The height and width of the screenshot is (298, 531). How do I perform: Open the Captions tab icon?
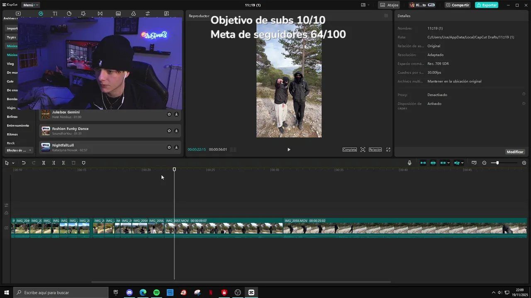(x=118, y=14)
